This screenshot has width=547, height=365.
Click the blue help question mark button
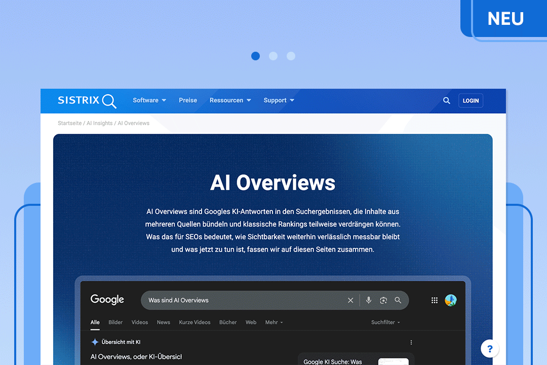(x=489, y=349)
